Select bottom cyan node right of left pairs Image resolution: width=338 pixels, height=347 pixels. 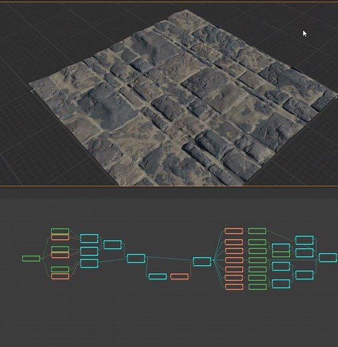coord(89,264)
